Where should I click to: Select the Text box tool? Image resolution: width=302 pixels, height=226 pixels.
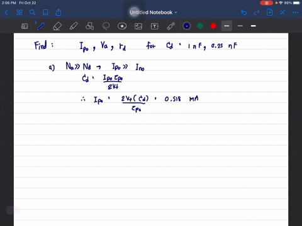155,26
